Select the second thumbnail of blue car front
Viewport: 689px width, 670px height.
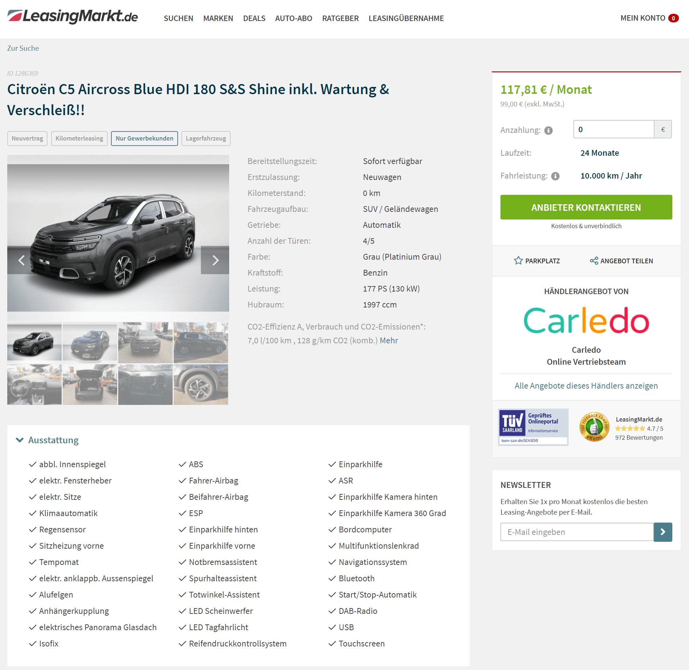pyautogui.click(x=90, y=343)
